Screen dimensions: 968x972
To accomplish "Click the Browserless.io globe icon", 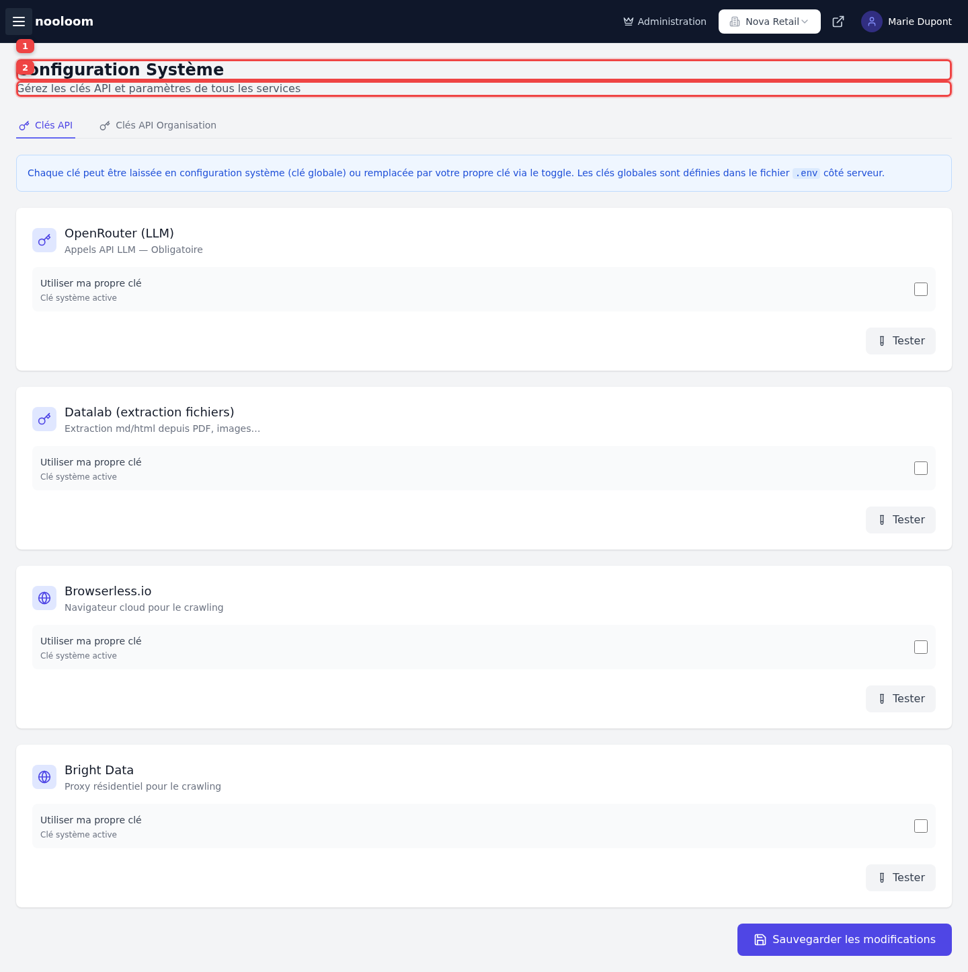I will click(x=44, y=598).
